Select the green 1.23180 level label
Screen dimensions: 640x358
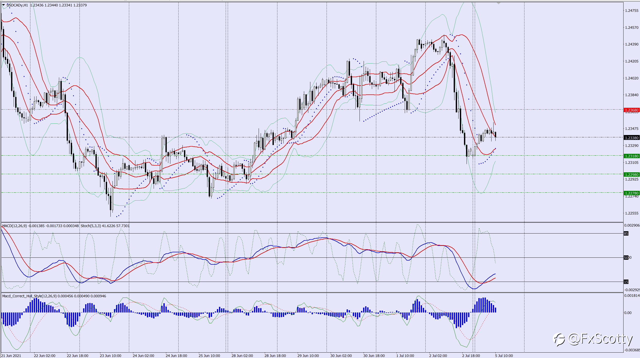click(632, 156)
